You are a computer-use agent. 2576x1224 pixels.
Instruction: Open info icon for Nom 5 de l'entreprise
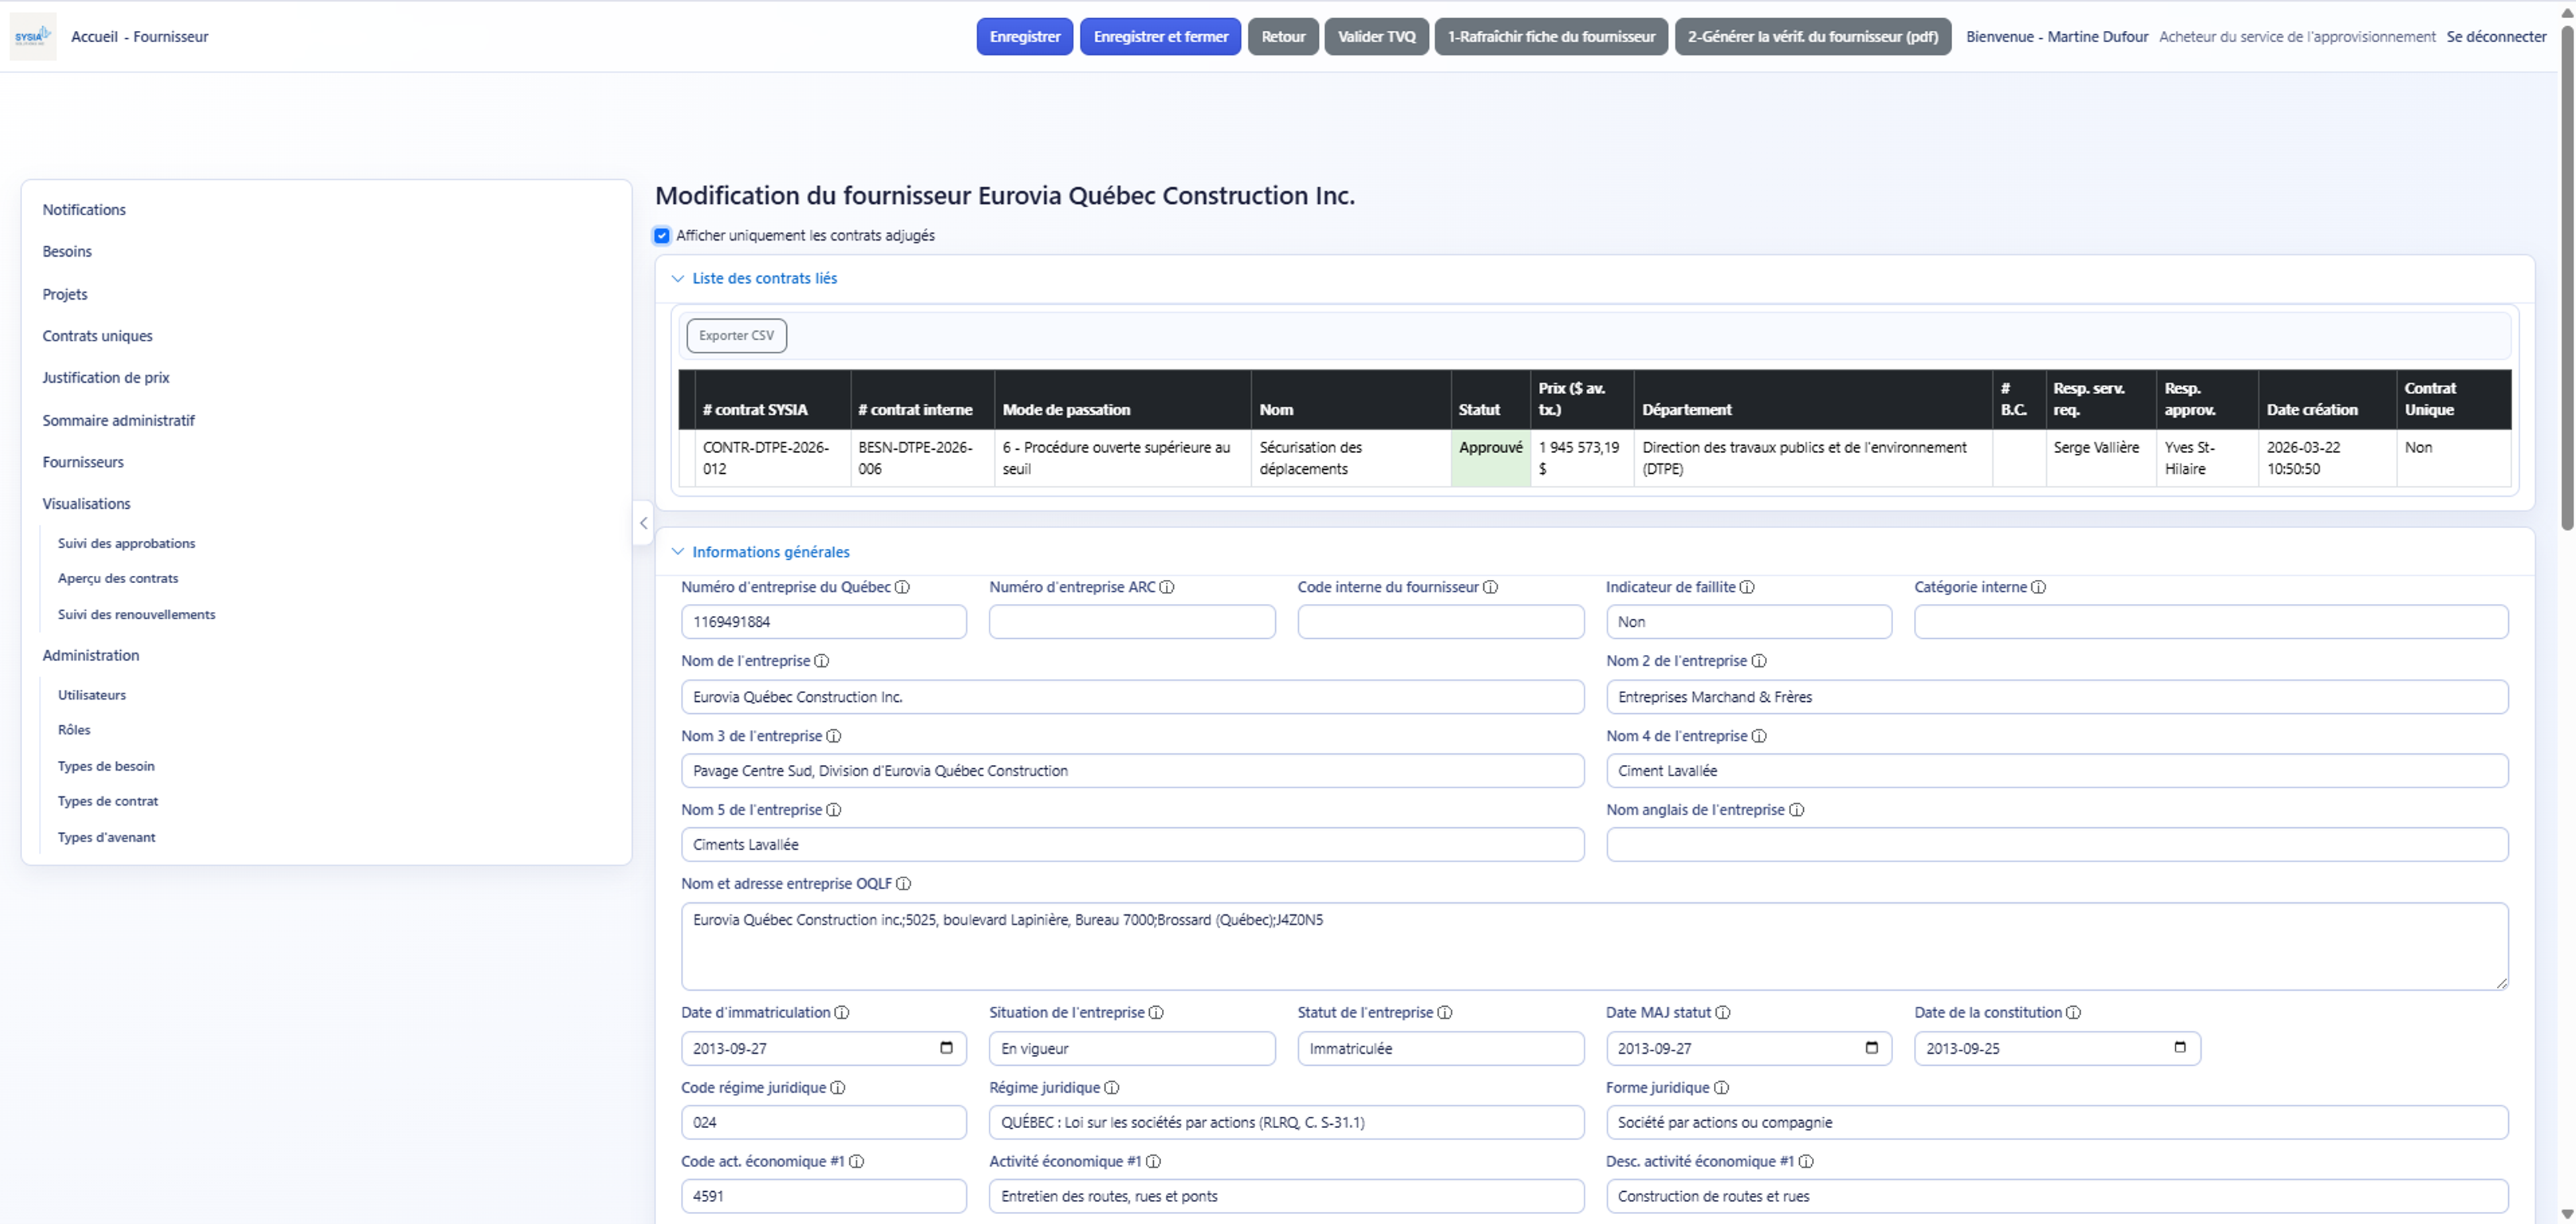834,810
